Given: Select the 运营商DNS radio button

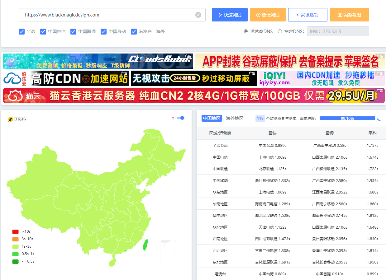Looking at the screenshot, I should pyautogui.click(x=245, y=31).
